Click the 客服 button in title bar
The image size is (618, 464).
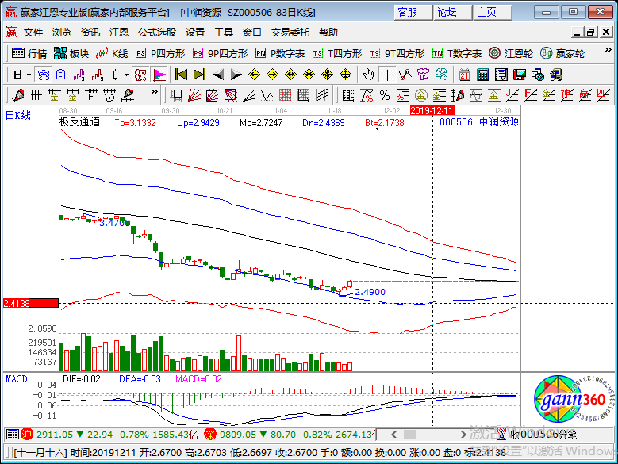point(407,12)
